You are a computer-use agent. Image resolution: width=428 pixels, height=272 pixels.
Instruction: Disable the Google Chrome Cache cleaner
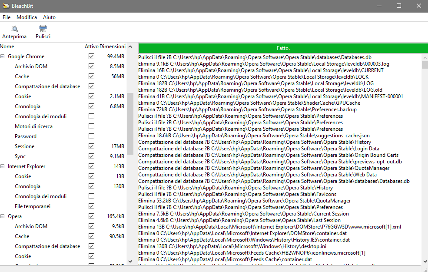coord(91,76)
